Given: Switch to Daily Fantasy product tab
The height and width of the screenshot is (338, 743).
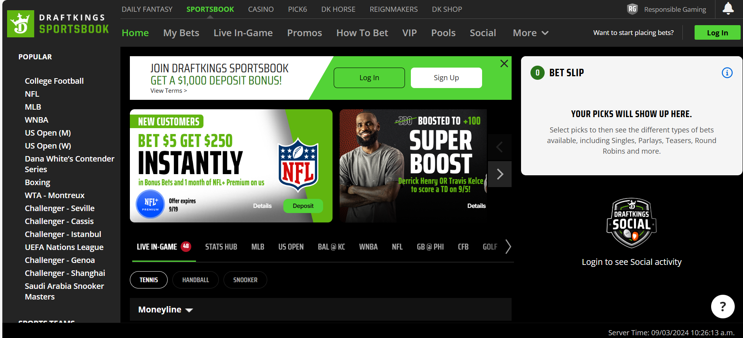Looking at the screenshot, I should click(x=147, y=9).
